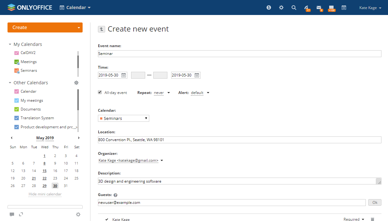Collapse the My Calendars section
This screenshot has width=388, height=221.
pos(10,44)
